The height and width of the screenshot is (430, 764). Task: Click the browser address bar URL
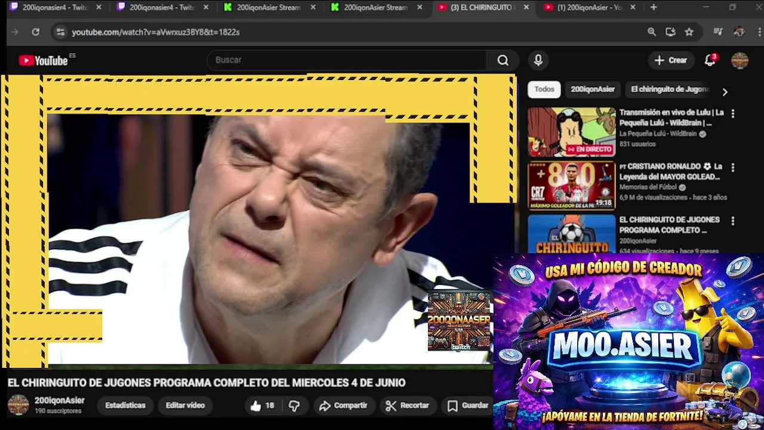coord(156,32)
